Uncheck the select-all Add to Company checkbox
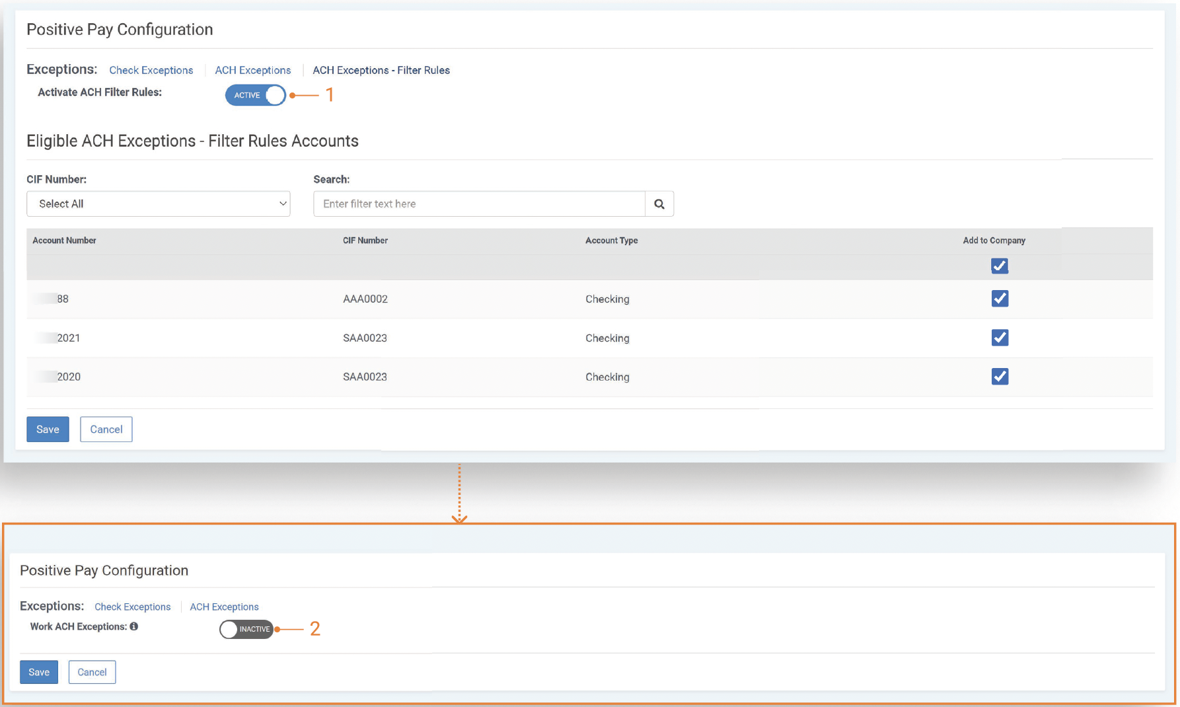 999,266
